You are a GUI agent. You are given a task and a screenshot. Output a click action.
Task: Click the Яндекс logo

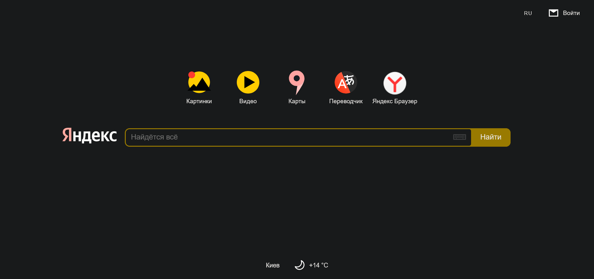pyautogui.click(x=90, y=135)
